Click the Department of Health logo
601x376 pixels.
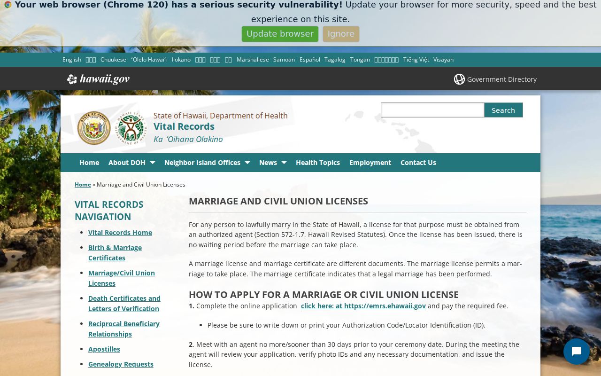(131, 128)
